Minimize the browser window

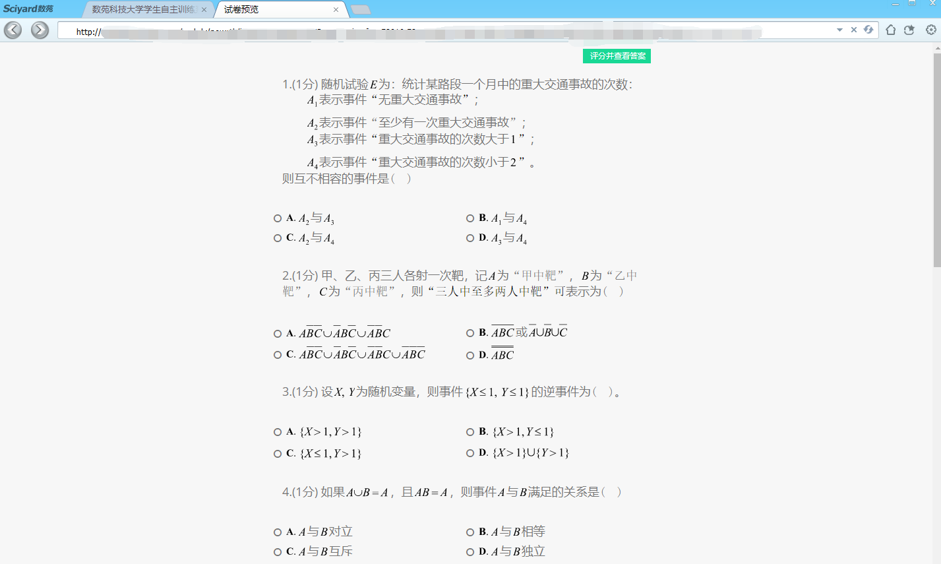895,3
